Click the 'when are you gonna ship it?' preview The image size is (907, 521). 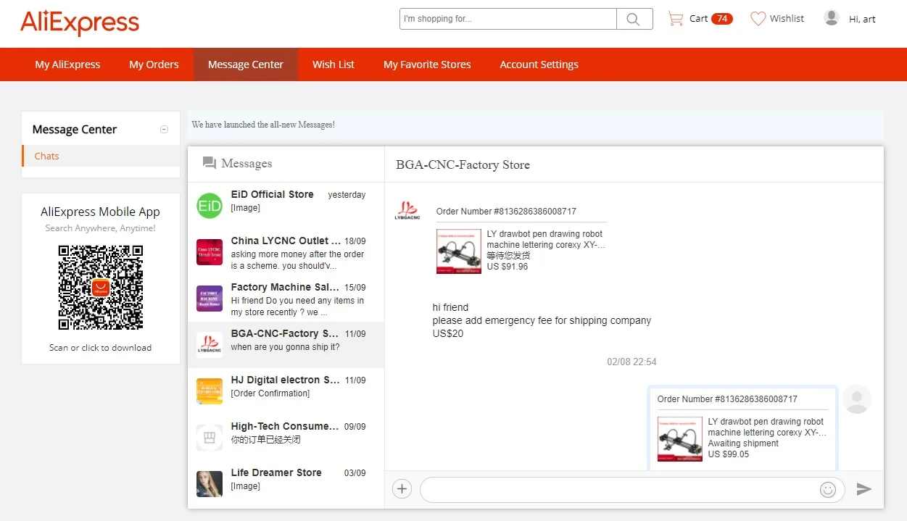pyautogui.click(x=285, y=347)
